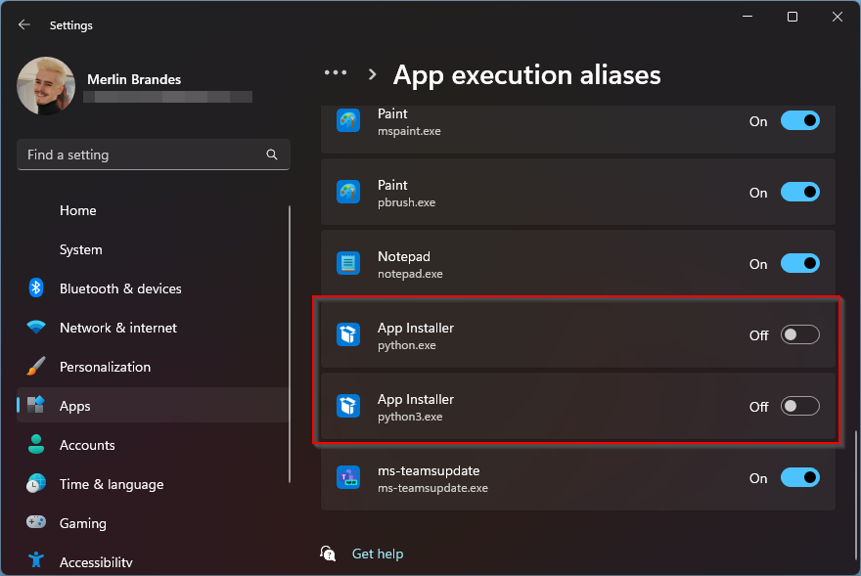
Task: Click the Gaming controller icon
Action: 36,523
